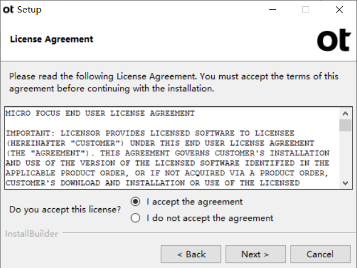Return to the previous step with < Back
Image resolution: width=357 pixels, height=268 pixels.
(x=191, y=254)
